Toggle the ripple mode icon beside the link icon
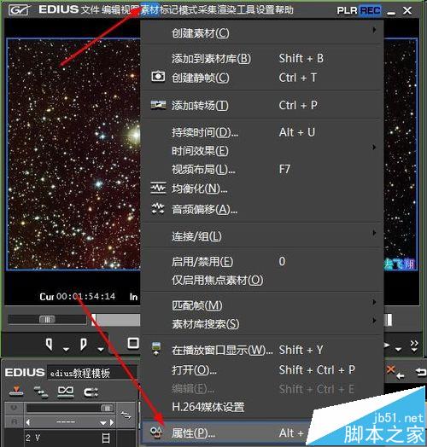 [x=91, y=392]
